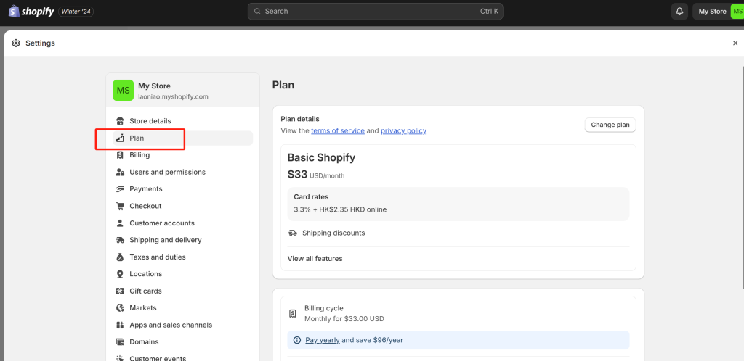Select Plan in settings sidebar
The width and height of the screenshot is (744, 361).
(182, 138)
